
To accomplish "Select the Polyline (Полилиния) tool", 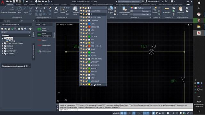I will click(12, 10).
